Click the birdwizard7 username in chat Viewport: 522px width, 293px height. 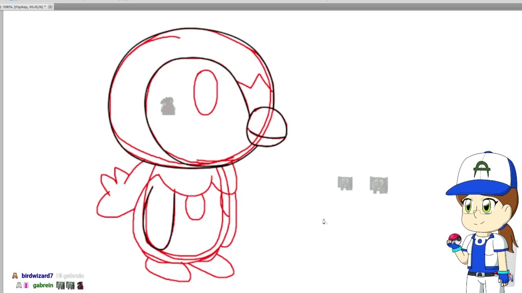pos(37,276)
